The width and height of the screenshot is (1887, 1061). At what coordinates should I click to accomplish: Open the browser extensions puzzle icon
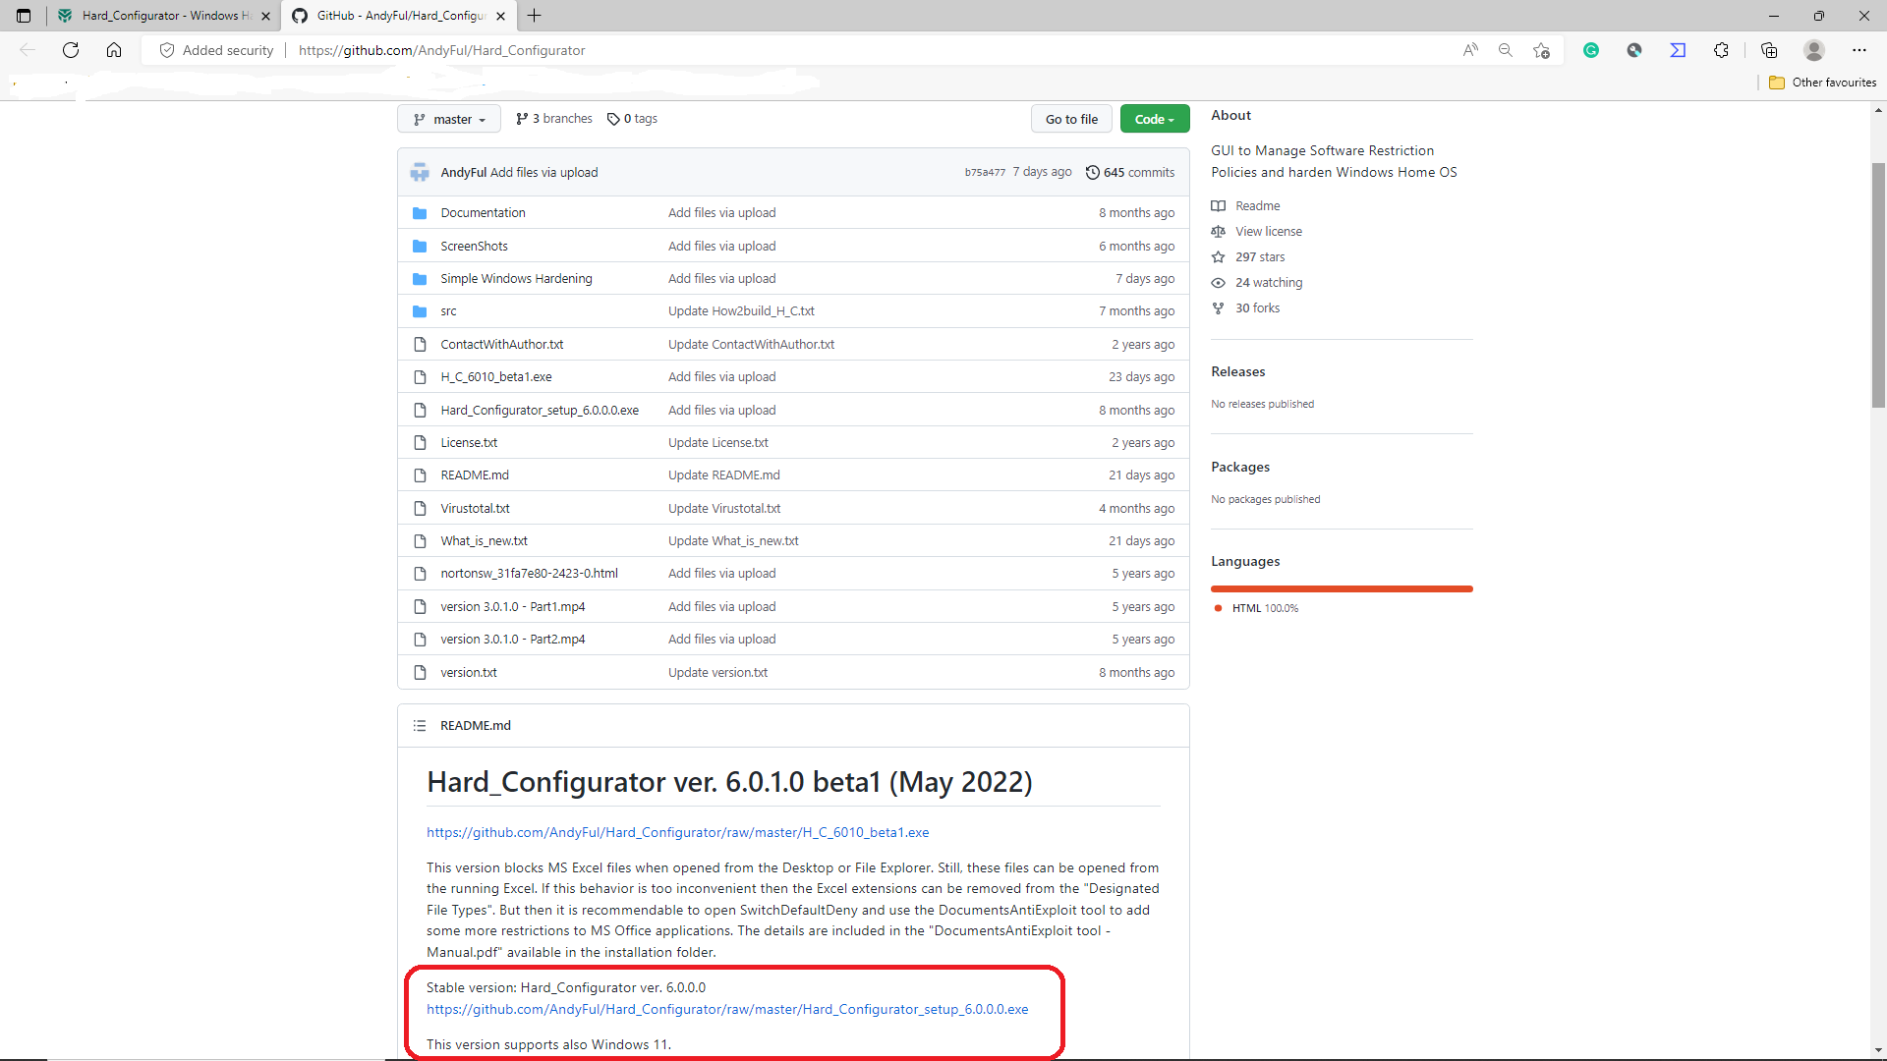click(x=1721, y=50)
